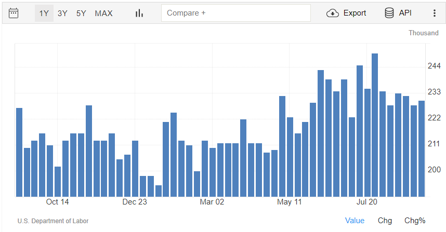This screenshot has width=446, height=232.
Task: Click the Jul 20 axis label
Action: point(367,202)
